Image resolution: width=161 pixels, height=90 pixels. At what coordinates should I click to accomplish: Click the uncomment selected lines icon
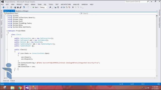(x=69, y=7)
